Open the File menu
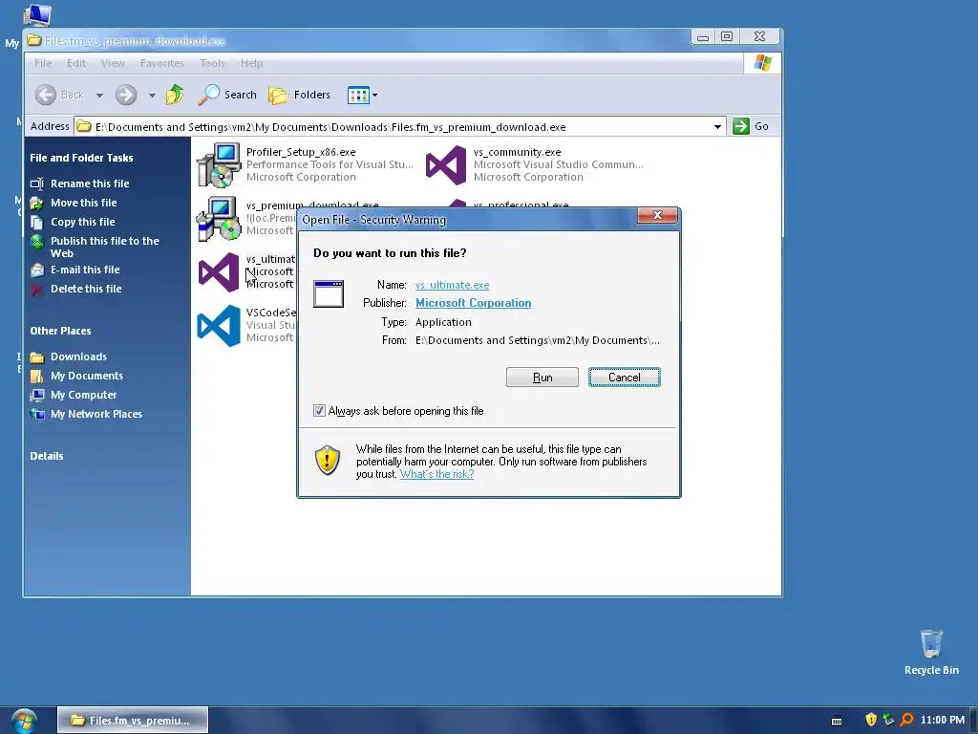The image size is (978, 734). point(43,63)
